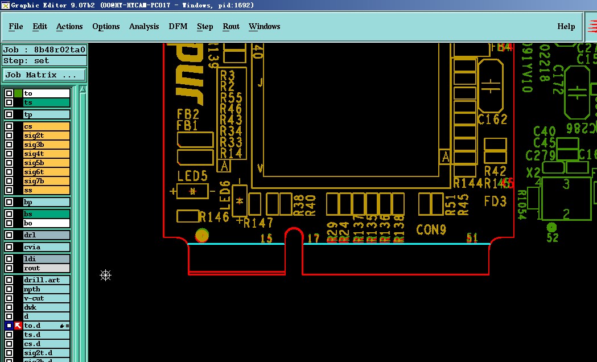Select the 'cvia' layer name
Screen dimensions: 597x362
click(x=47, y=247)
